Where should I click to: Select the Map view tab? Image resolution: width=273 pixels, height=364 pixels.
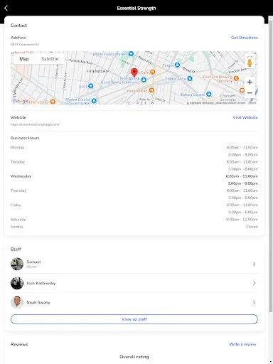tap(24, 59)
